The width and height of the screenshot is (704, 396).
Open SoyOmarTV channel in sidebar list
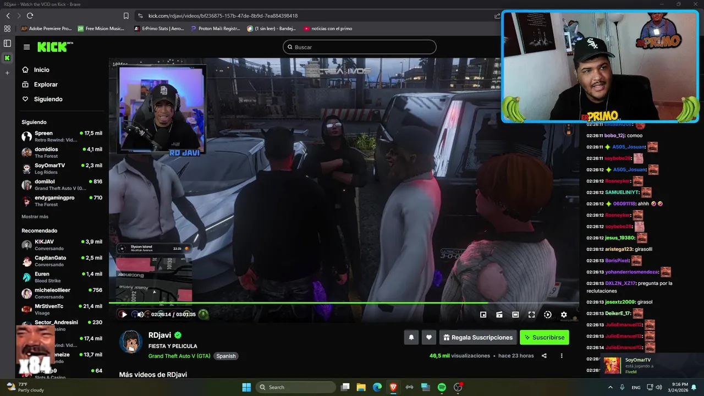pyautogui.click(x=62, y=168)
